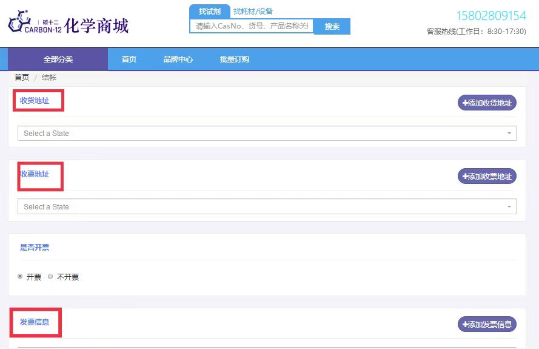Select the 找试剂 search tab
Screen dimensions: 539x349
coord(209,12)
